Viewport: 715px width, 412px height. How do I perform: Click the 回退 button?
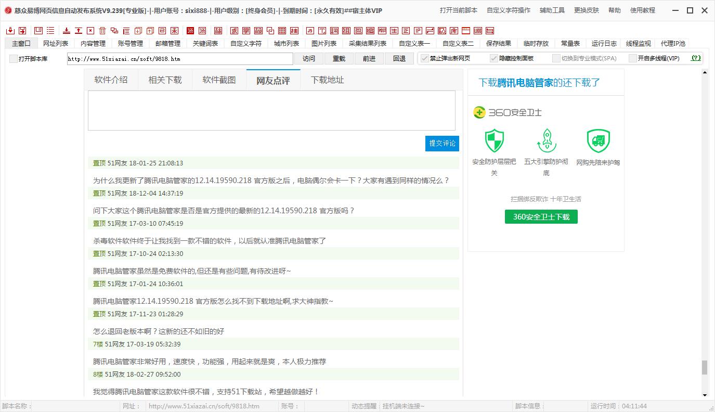click(399, 59)
